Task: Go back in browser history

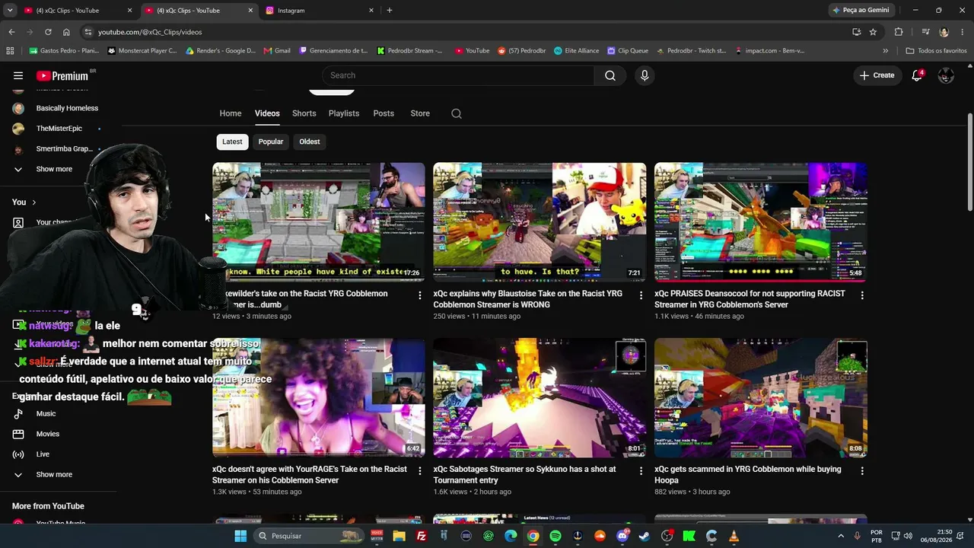Action: (11, 32)
